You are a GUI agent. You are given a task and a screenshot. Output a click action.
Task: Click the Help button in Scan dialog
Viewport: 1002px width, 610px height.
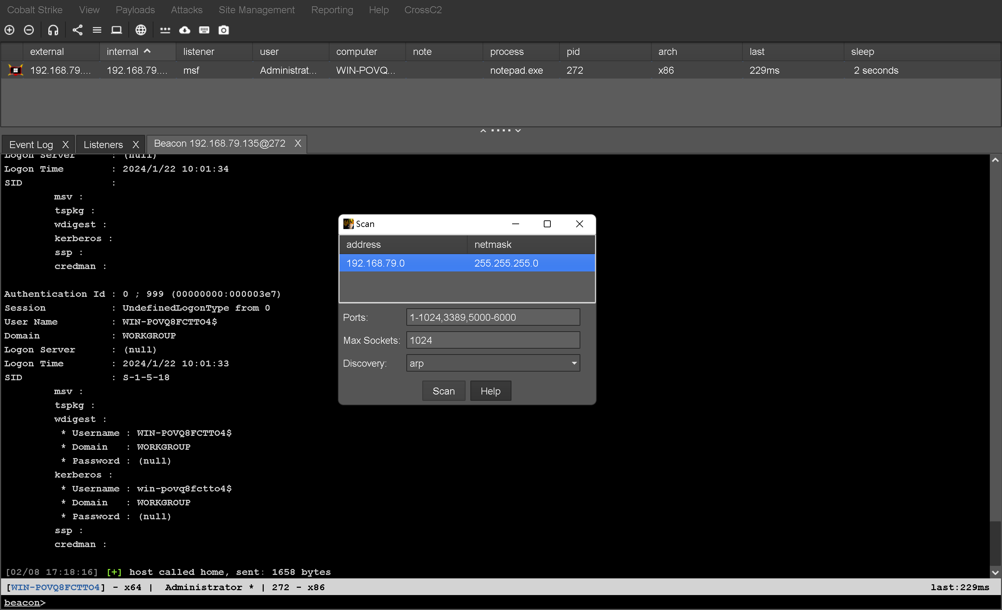point(490,391)
